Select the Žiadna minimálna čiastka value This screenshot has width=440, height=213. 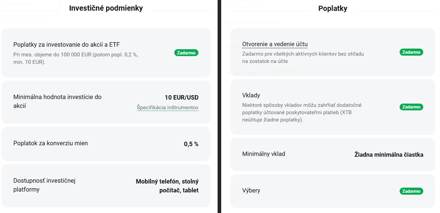(389, 155)
